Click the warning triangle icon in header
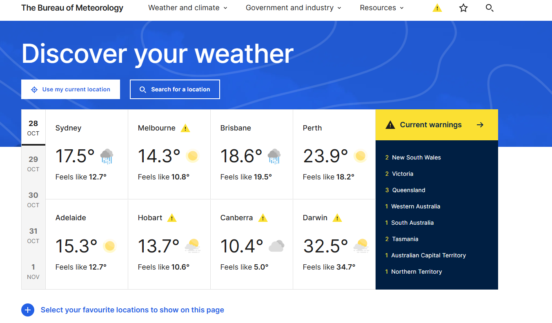 click(x=437, y=8)
